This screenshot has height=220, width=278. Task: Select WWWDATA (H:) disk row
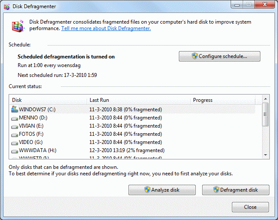[132, 150]
